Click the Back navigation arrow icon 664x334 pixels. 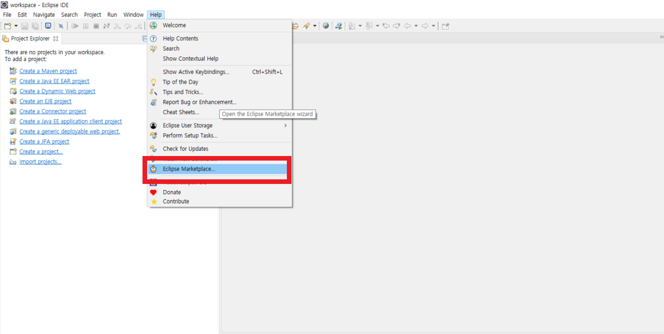pos(407,26)
